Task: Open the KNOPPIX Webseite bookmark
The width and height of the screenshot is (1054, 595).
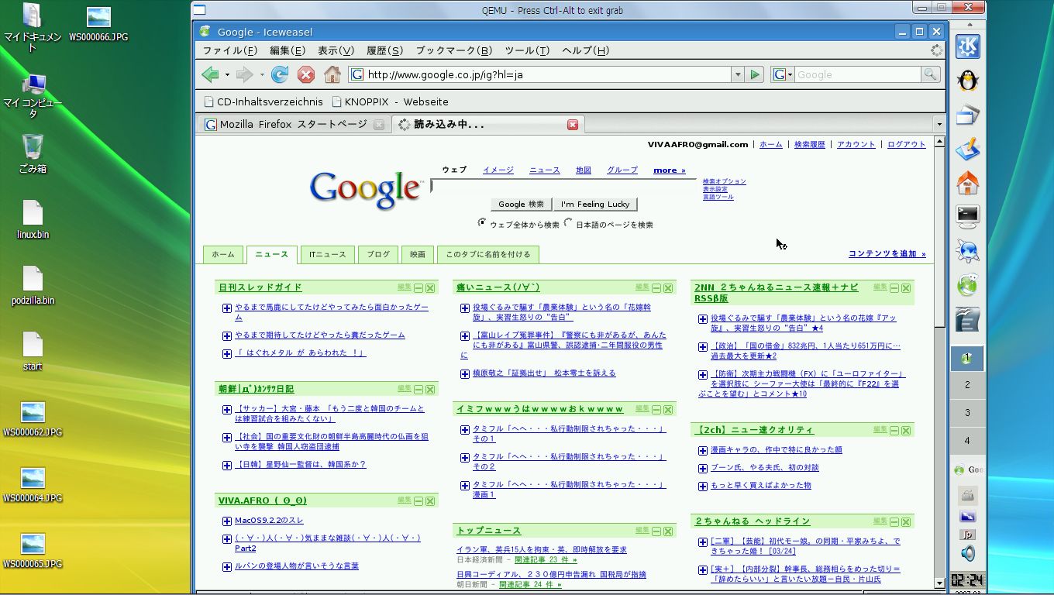Action: pos(390,101)
